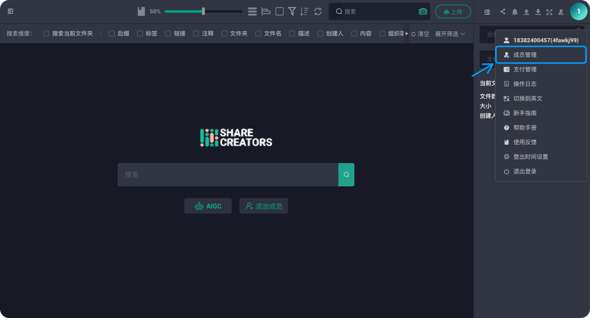Open 帮助手册 menu entry
This screenshot has width=590, height=318.
(541, 127)
